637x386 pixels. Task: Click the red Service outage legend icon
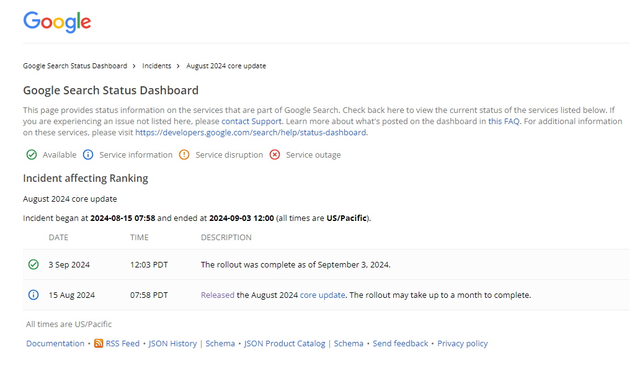[275, 155]
